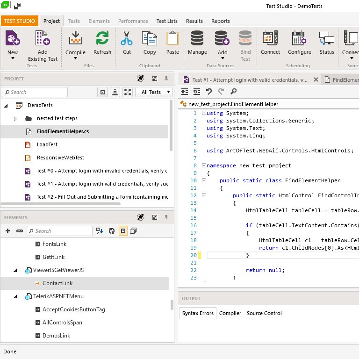Click the Project search field
This screenshot has width=359, height=359.
pos(35,92)
